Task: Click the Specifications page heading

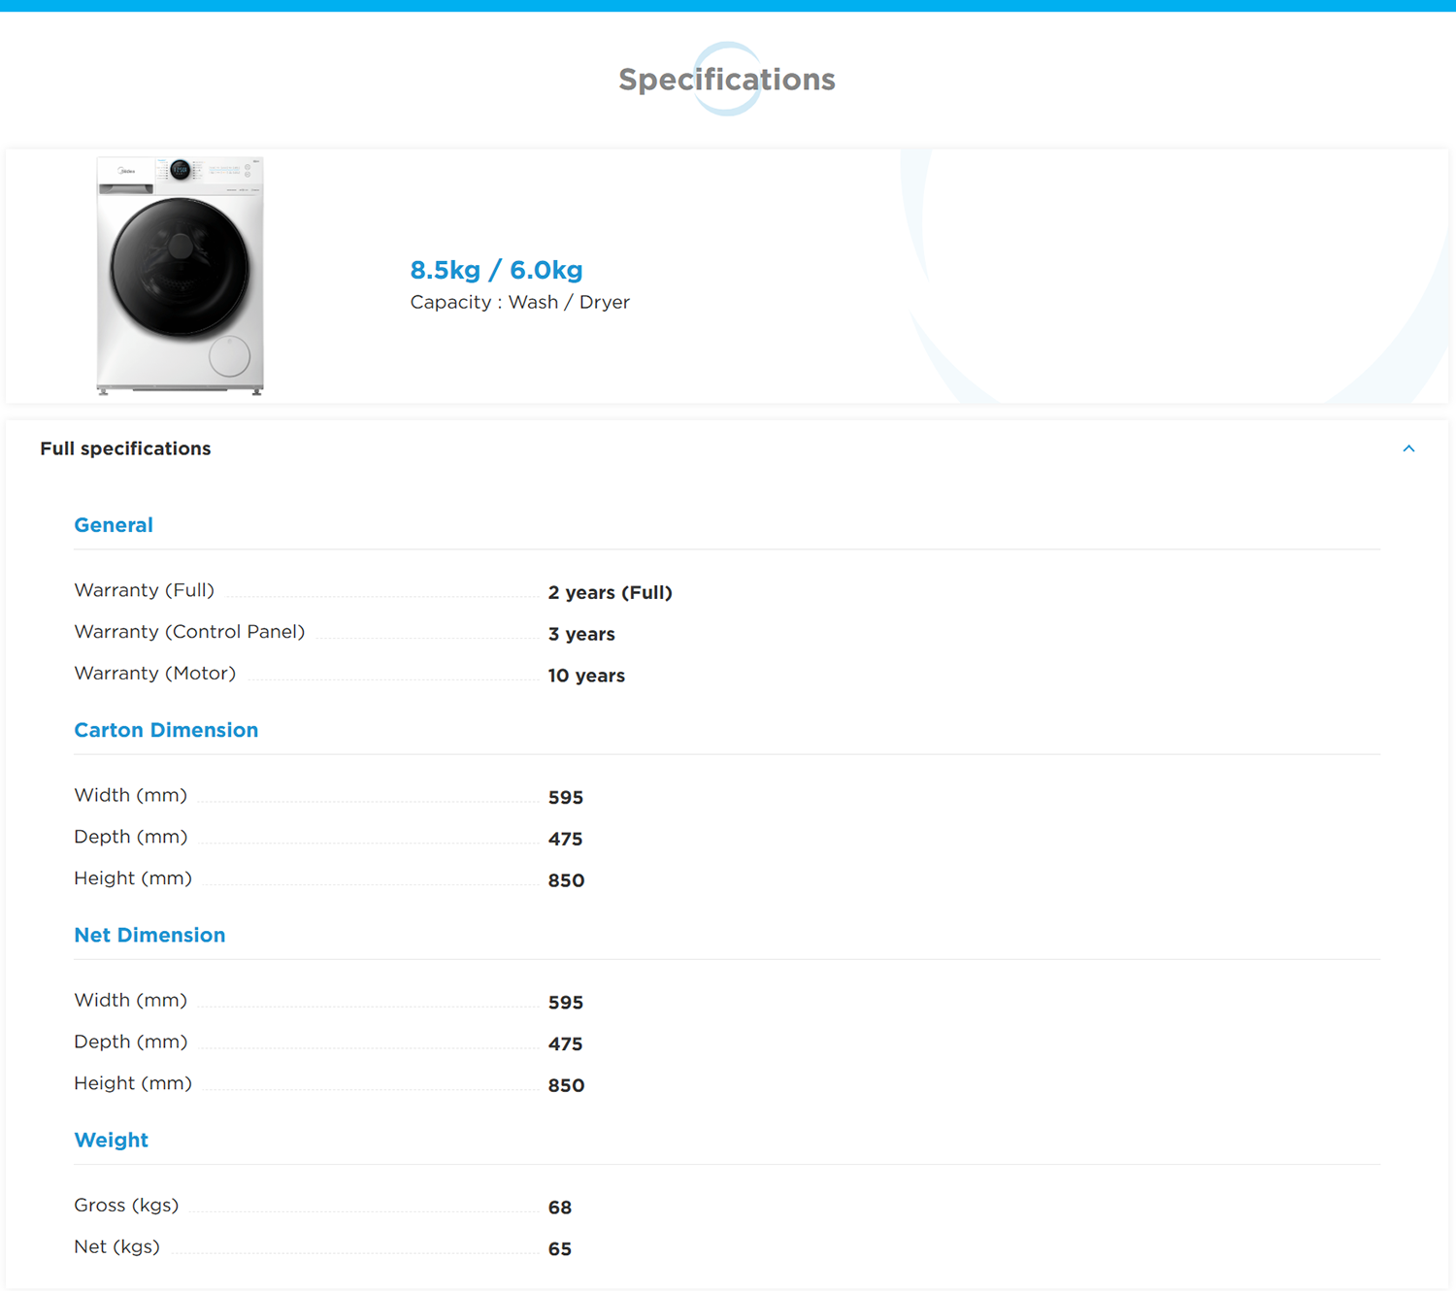Action: coord(727,80)
